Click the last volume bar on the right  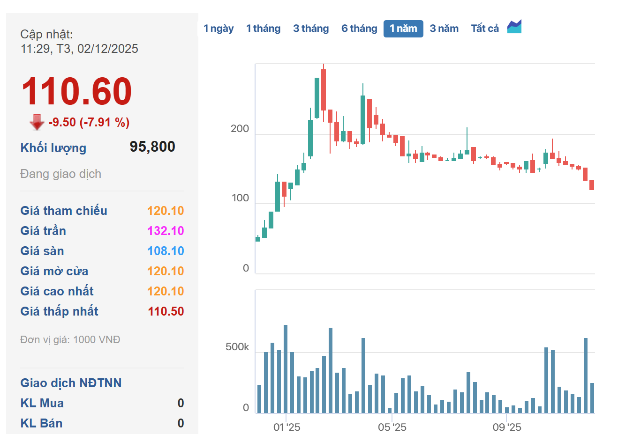(x=592, y=398)
